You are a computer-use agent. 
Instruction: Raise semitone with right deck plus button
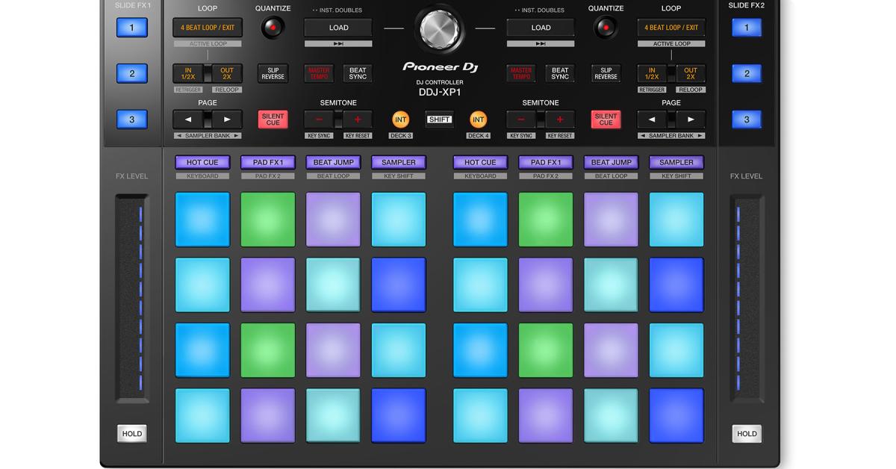(x=560, y=119)
